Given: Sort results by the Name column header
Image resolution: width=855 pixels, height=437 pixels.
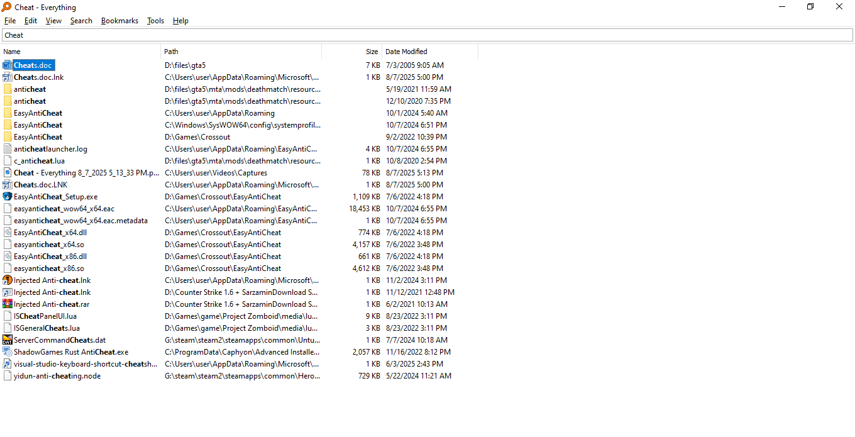Looking at the screenshot, I should [80, 52].
